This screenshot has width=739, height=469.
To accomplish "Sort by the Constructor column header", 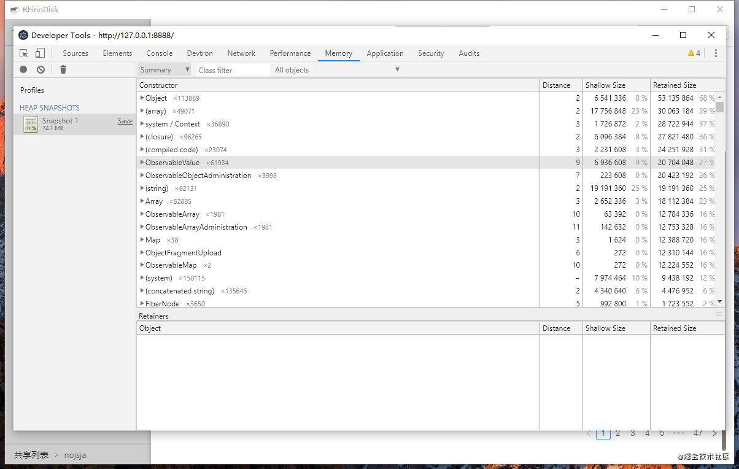I will (x=338, y=85).
